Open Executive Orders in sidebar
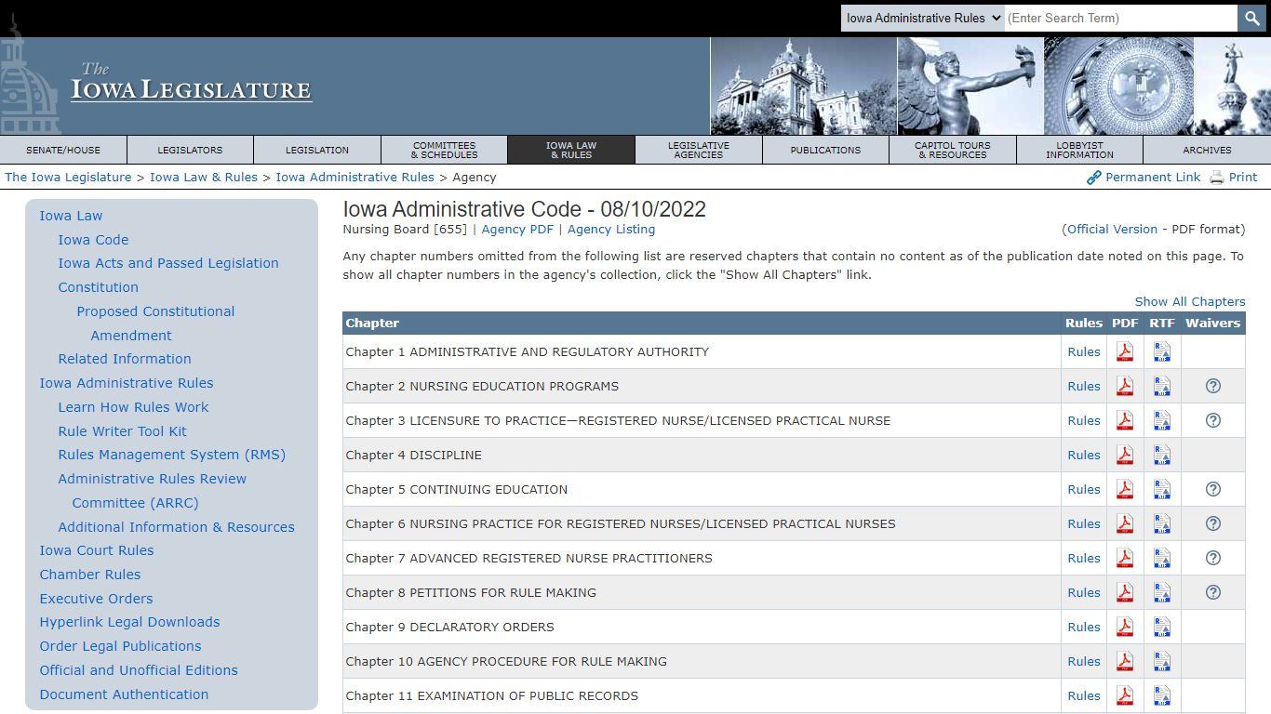 (x=96, y=599)
